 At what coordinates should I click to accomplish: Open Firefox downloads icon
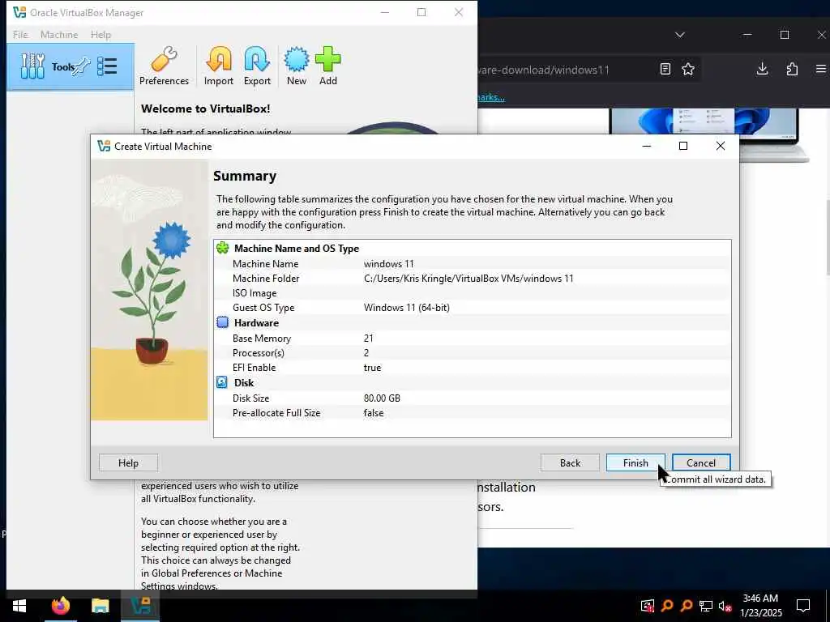coord(762,69)
